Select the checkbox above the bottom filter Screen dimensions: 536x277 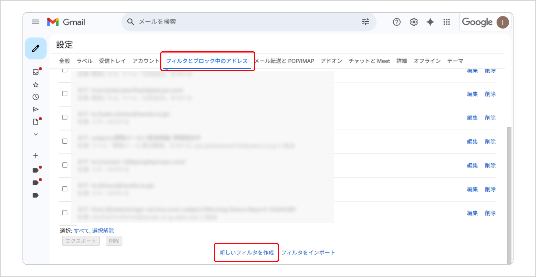tap(65, 189)
